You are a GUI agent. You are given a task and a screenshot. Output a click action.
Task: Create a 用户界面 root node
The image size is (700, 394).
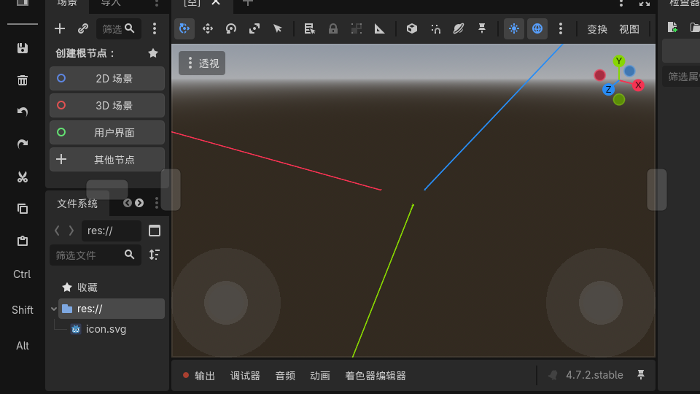click(107, 133)
